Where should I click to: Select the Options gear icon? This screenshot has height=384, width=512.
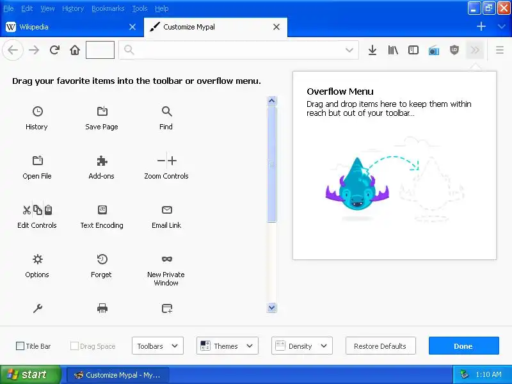38,259
